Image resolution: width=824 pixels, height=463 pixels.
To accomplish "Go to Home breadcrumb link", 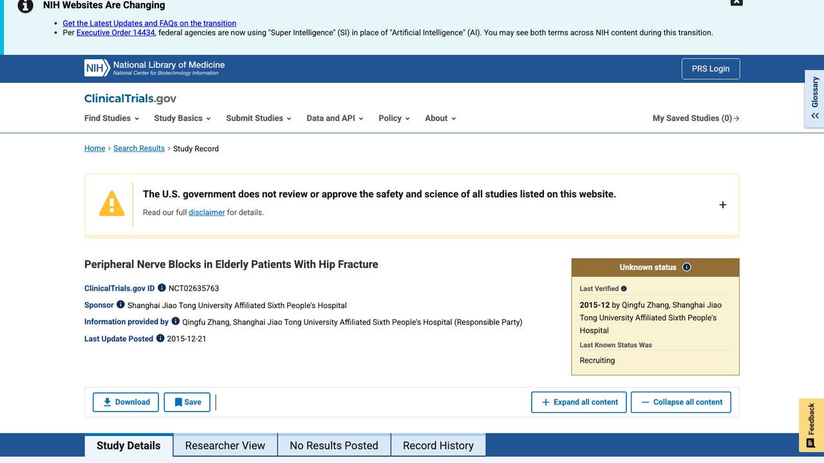I will [95, 149].
